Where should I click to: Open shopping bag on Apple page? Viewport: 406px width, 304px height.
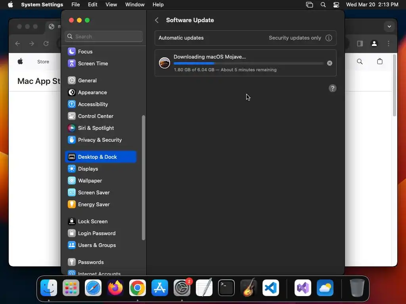(379, 61)
